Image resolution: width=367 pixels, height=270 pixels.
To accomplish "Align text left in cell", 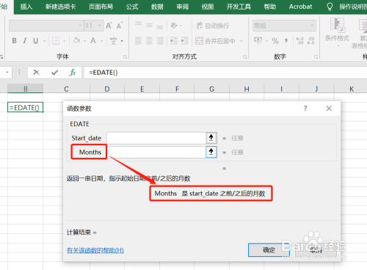I will (x=139, y=40).
